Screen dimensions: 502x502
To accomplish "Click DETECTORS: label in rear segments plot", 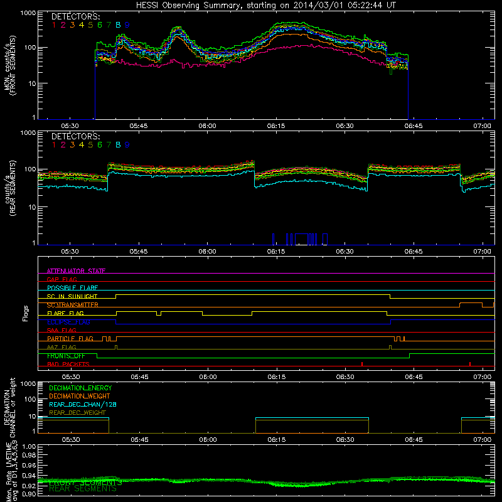I will (x=75, y=136).
